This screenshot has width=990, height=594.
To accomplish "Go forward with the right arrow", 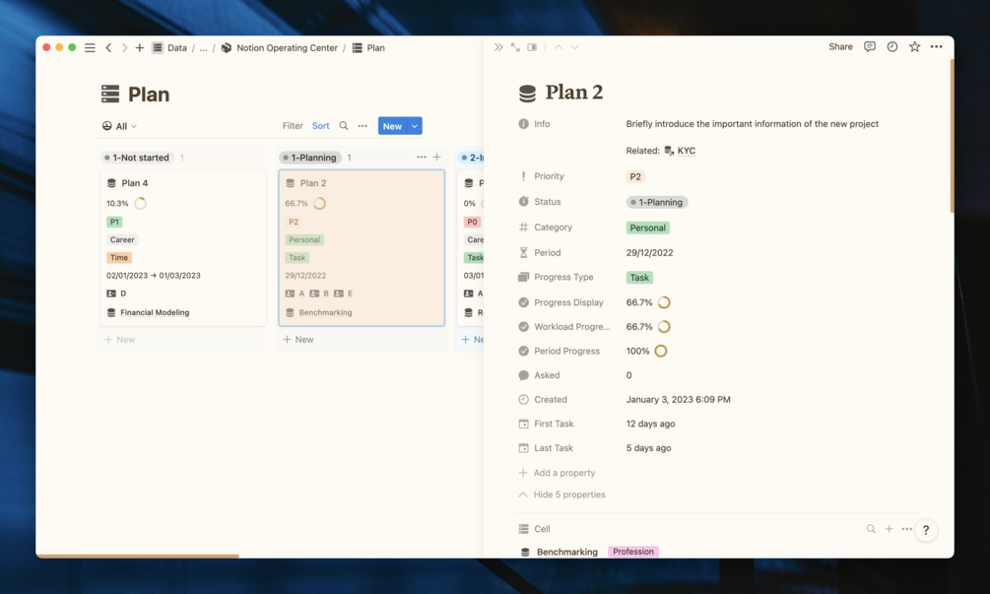I will click(124, 48).
